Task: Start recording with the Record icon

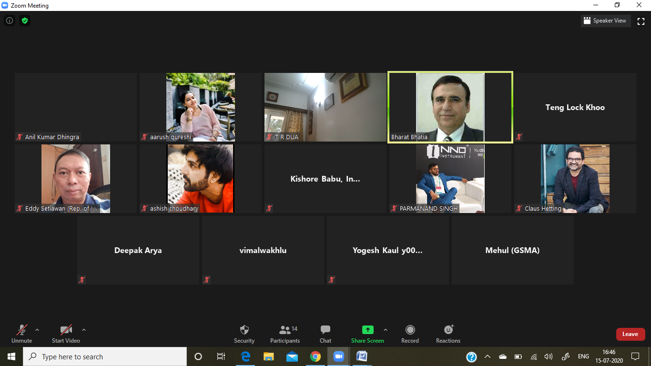Action: pyautogui.click(x=410, y=330)
